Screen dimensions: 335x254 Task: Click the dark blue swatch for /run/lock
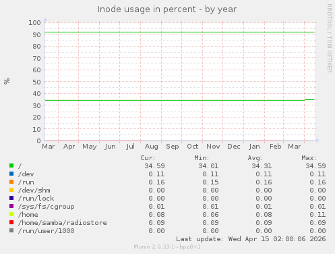(x=11, y=198)
